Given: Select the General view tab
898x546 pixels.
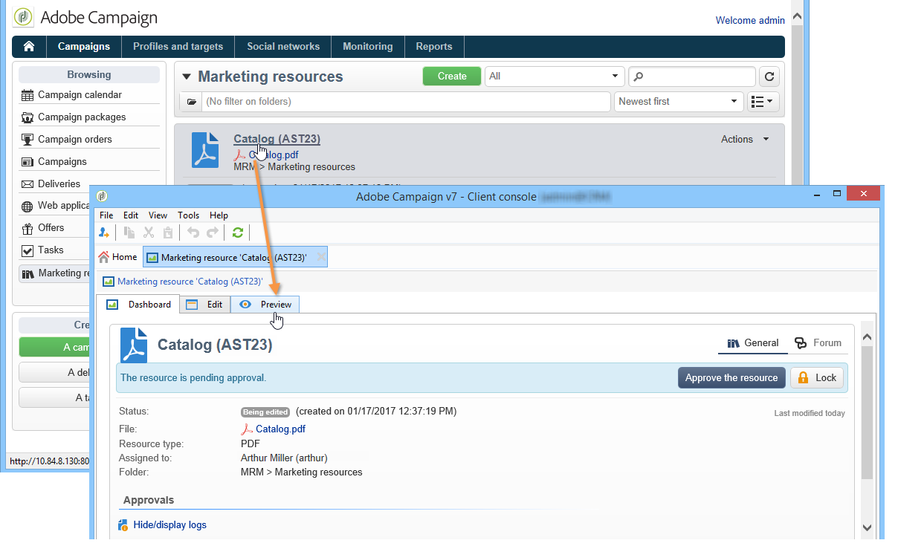Looking at the screenshot, I should coord(753,342).
